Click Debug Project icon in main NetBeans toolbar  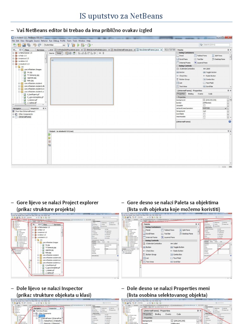click(83, 45)
